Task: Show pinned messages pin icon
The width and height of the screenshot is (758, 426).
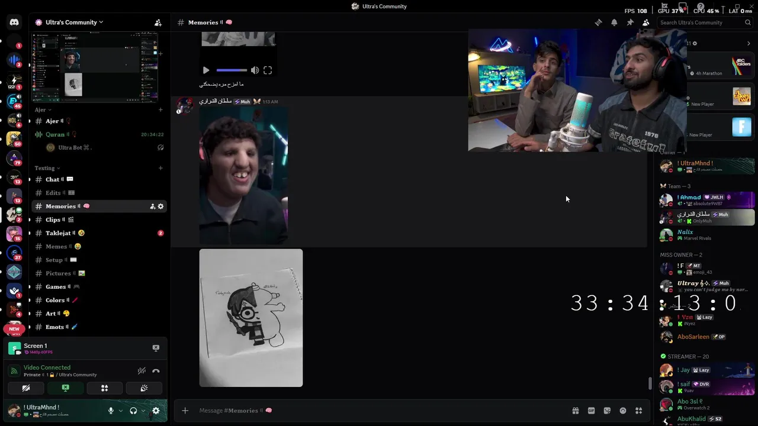Action: point(630,22)
